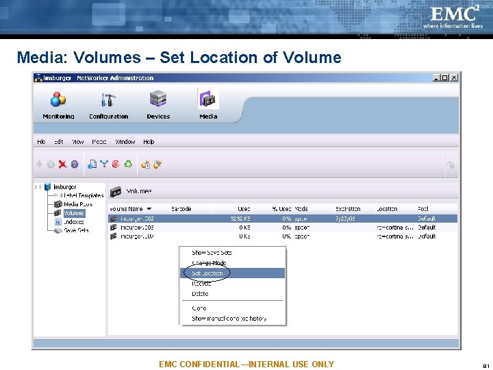Viewport: 493px width, 370px height.
Task: Click the blue Y-shaped toolbar icon
Action: [x=104, y=164]
